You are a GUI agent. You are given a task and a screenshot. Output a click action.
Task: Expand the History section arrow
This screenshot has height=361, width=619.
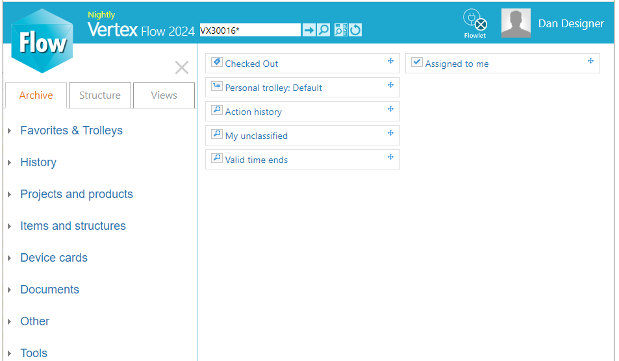click(x=10, y=162)
